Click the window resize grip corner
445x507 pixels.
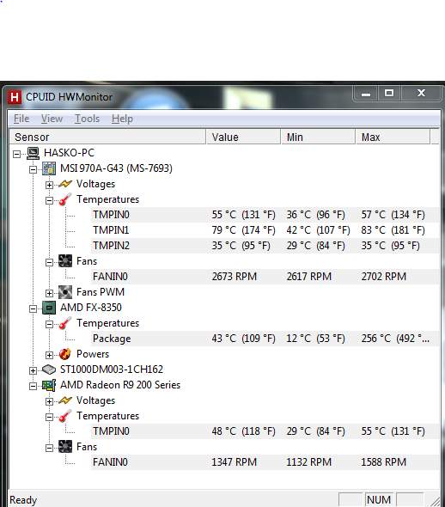(435, 501)
